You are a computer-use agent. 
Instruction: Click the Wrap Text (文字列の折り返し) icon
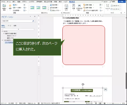coord(79,7)
